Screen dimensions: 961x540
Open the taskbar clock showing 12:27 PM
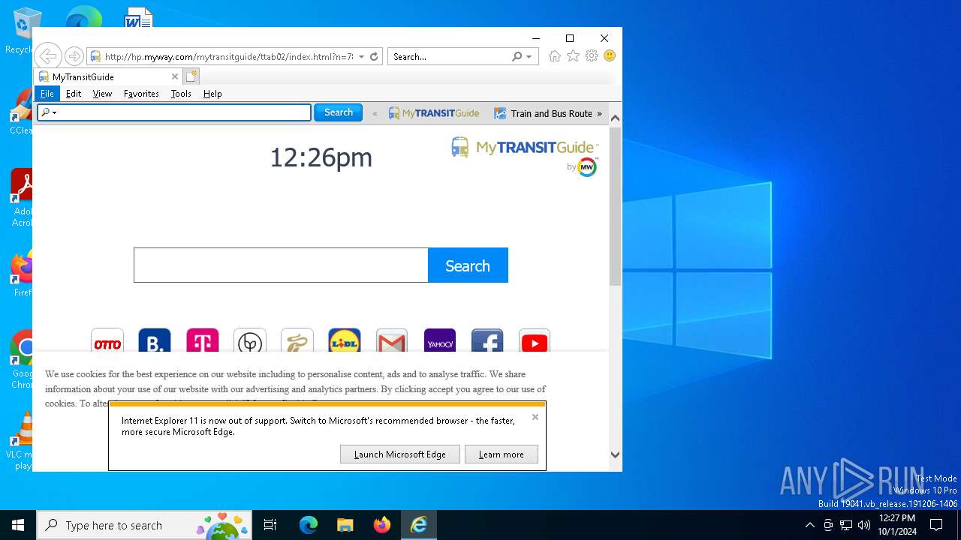(897, 525)
